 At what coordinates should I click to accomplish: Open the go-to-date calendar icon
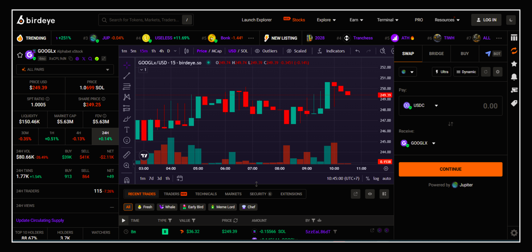pos(180,178)
